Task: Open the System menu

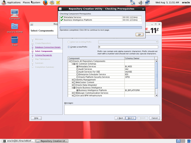Action: click(36, 3)
